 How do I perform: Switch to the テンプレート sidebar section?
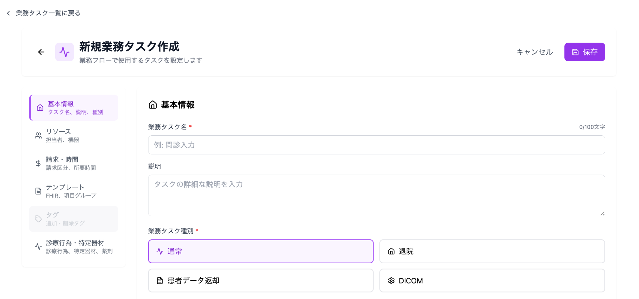click(x=73, y=191)
